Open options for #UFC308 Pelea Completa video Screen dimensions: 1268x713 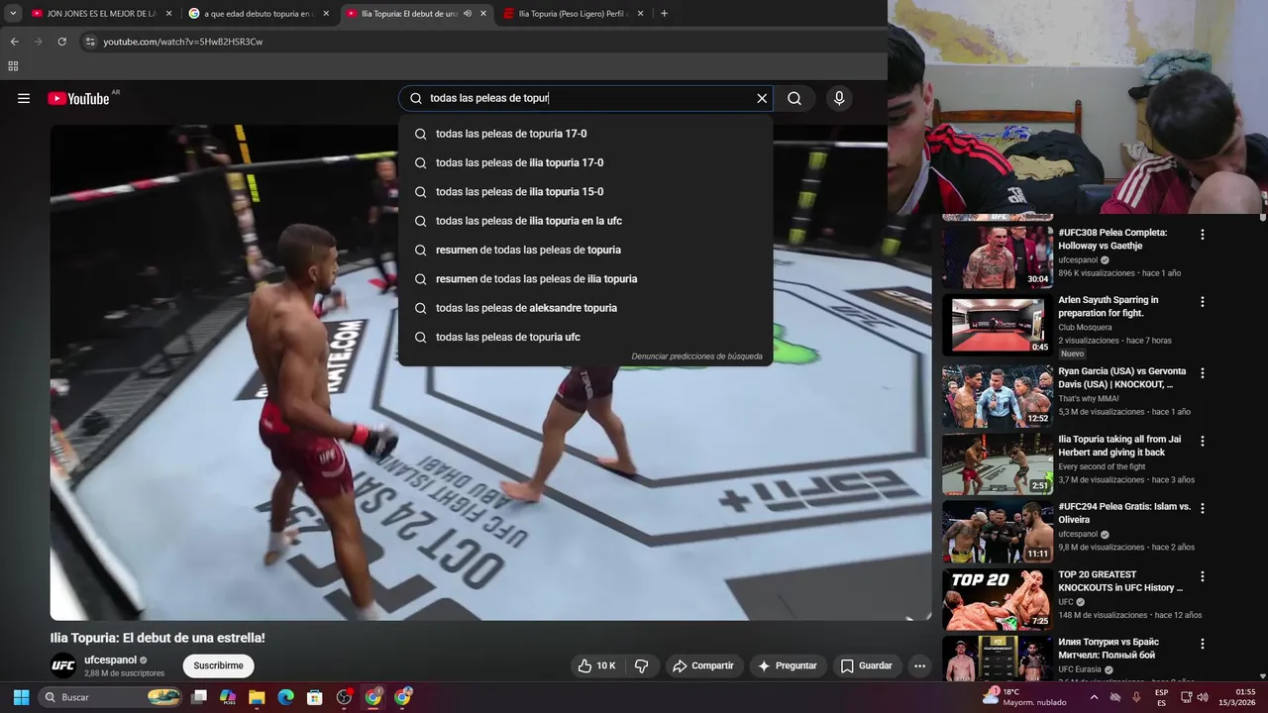click(x=1203, y=235)
